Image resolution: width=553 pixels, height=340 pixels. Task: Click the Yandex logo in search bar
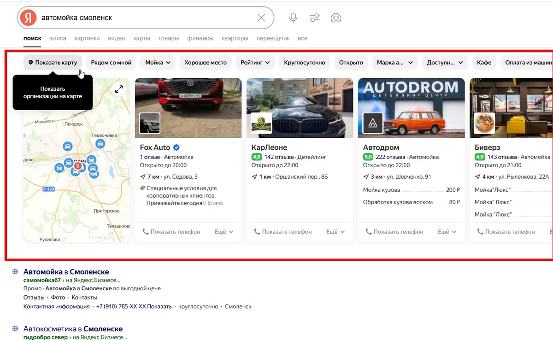29,18
